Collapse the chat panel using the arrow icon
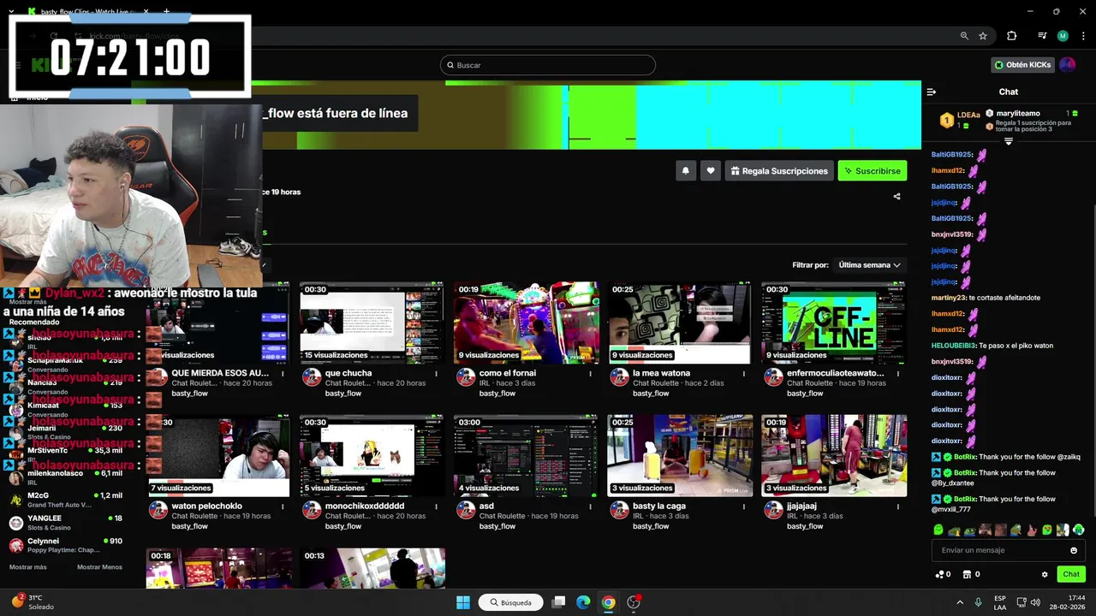 click(x=932, y=92)
